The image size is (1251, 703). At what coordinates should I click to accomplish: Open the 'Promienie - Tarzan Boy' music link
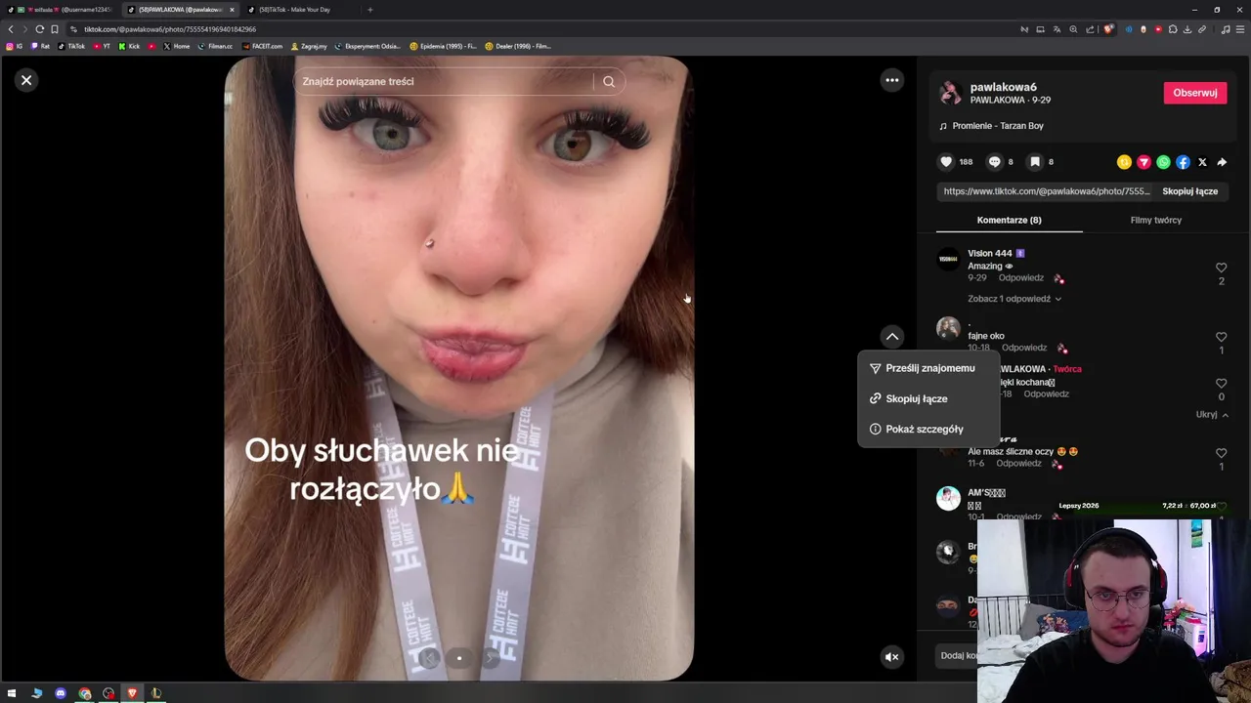[998, 126]
